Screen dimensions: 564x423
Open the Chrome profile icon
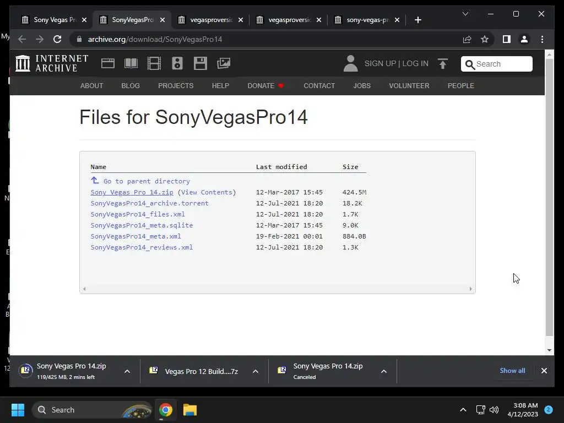pos(524,39)
